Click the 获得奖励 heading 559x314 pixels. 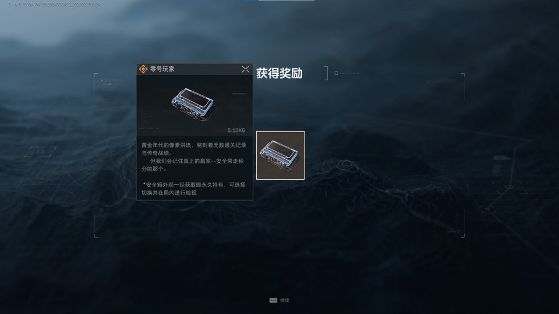pos(279,73)
